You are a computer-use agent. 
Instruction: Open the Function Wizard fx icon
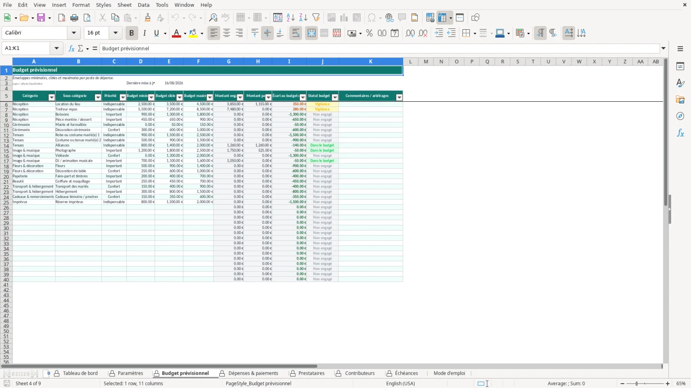pyautogui.click(x=72, y=48)
